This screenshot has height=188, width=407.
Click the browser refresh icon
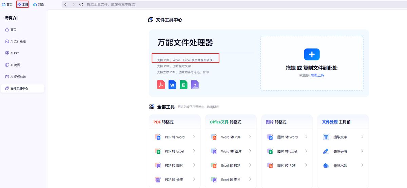click(81, 4)
